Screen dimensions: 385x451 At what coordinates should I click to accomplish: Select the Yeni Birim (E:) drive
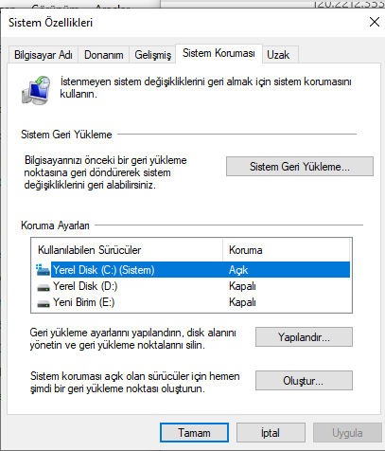(193, 302)
